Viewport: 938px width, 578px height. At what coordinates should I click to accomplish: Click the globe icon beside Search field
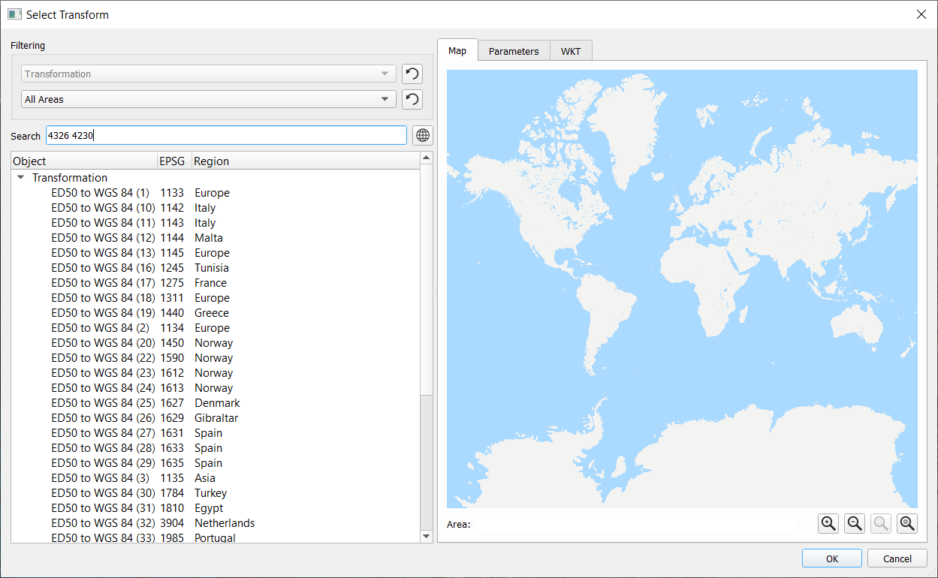[x=423, y=135]
